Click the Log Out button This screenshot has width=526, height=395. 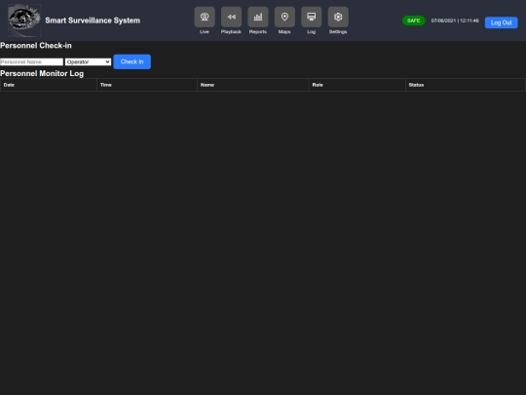point(502,22)
